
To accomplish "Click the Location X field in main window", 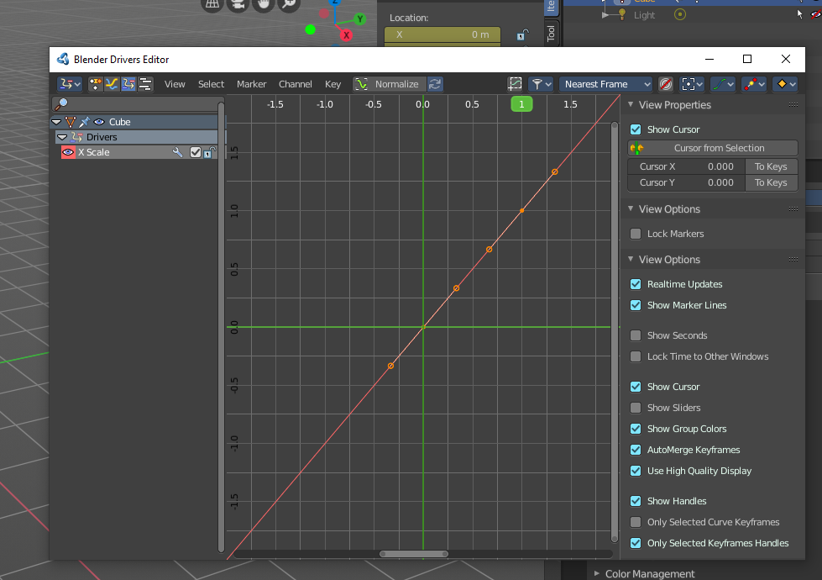I will (x=442, y=34).
